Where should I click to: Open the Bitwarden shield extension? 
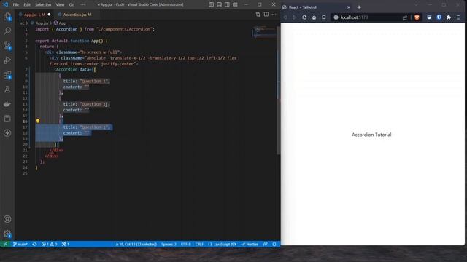pyautogui.click(x=439, y=17)
